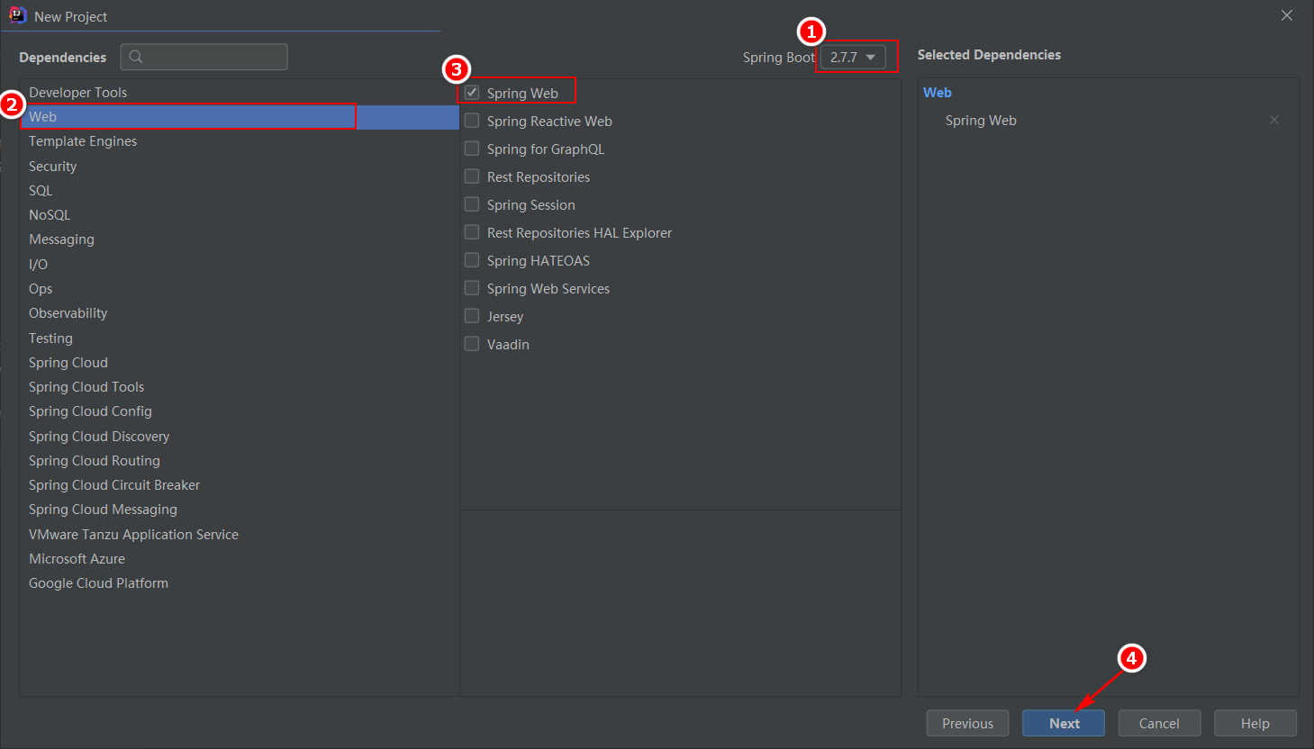Enable the Jersey dependency checkbox
The image size is (1314, 749).
pos(472,316)
